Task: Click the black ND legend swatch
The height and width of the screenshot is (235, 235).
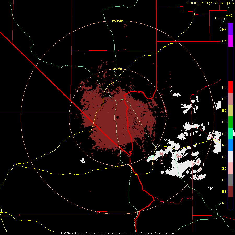Action: [231, 203]
